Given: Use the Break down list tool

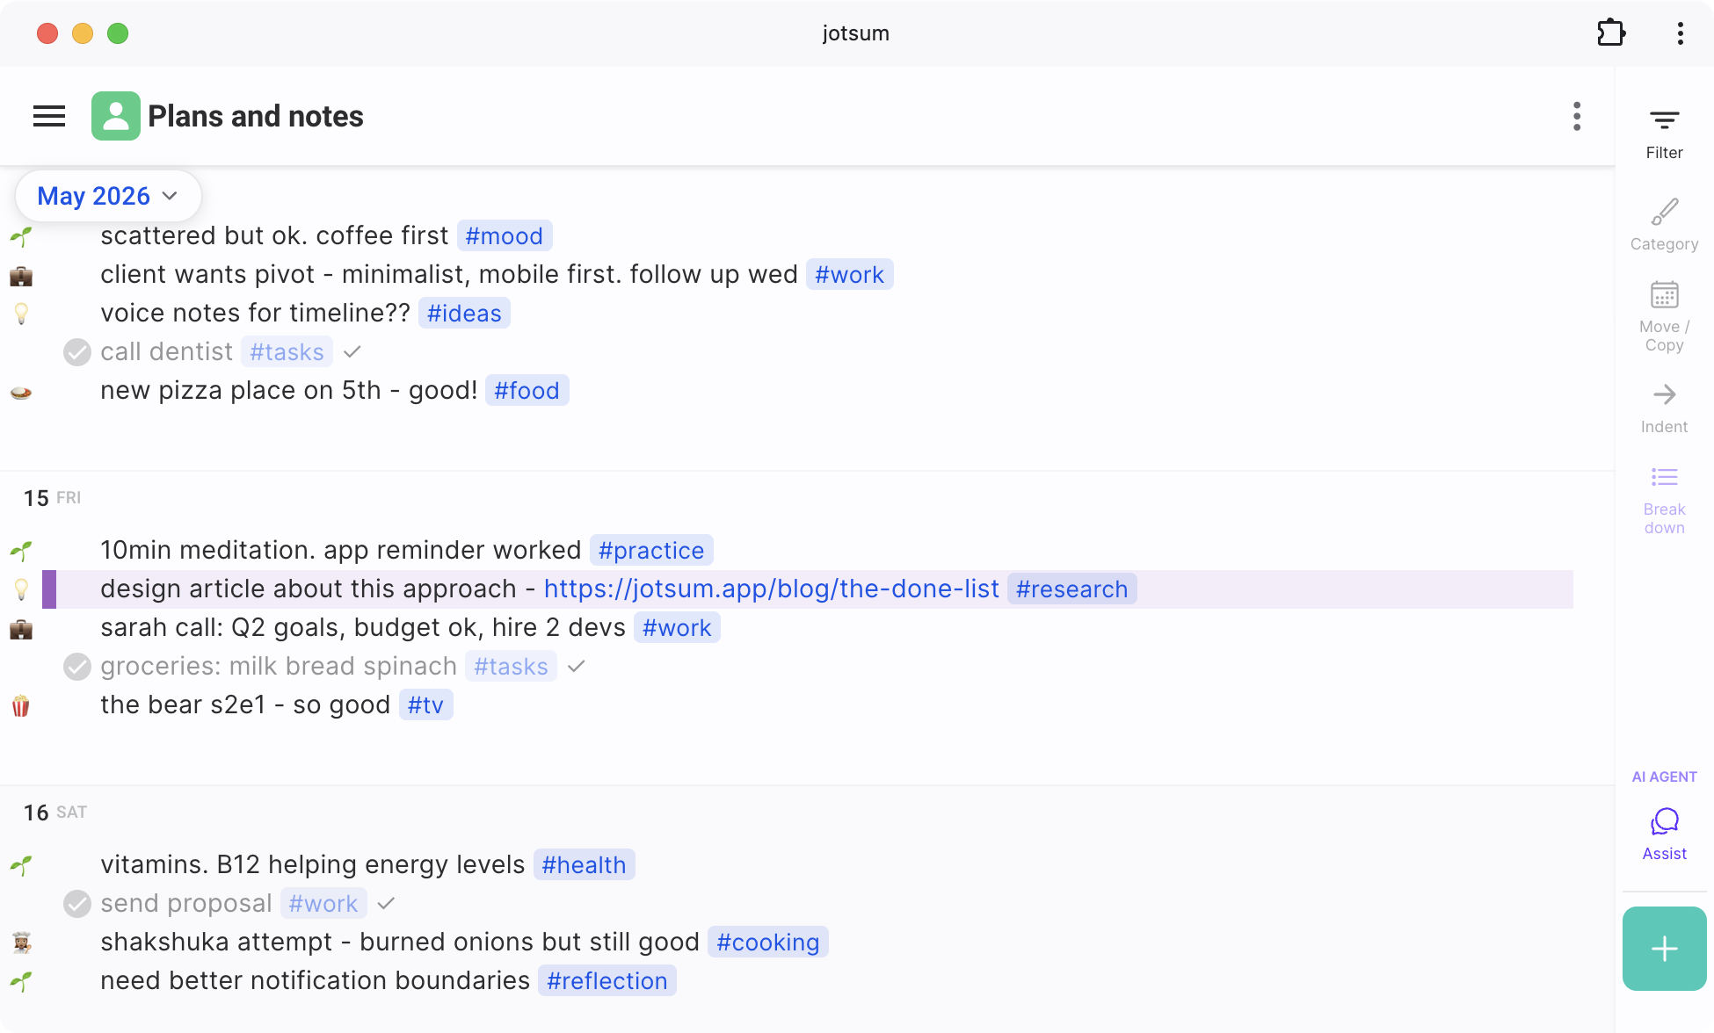Looking at the screenshot, I should click(1665, 501).
